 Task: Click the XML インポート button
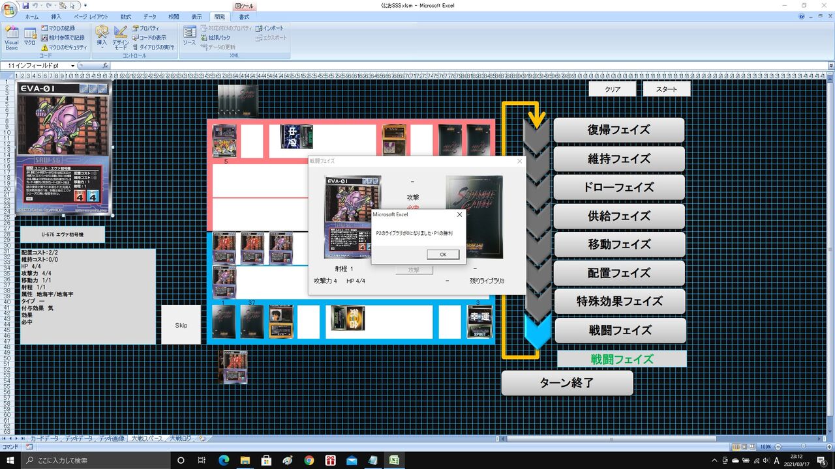point(270,29)
